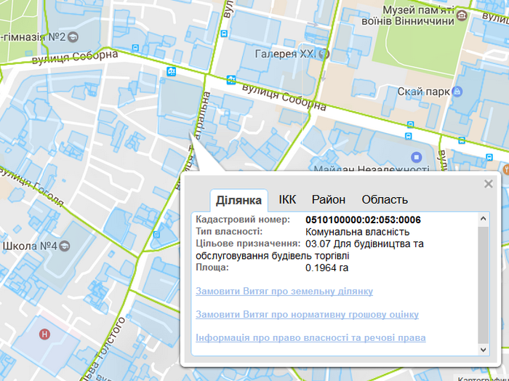This screenshot has height=381, width=509.
Task: Click the 'Комунальна власність' value
Action: pos(358,232)
